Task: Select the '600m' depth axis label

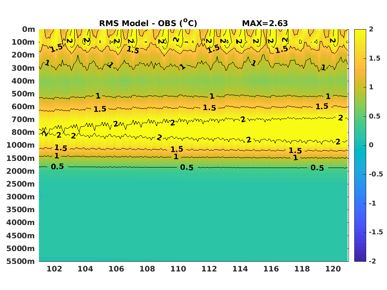Action: click(23, 107)
